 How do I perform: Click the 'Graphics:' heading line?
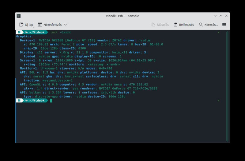pos(24,36)
